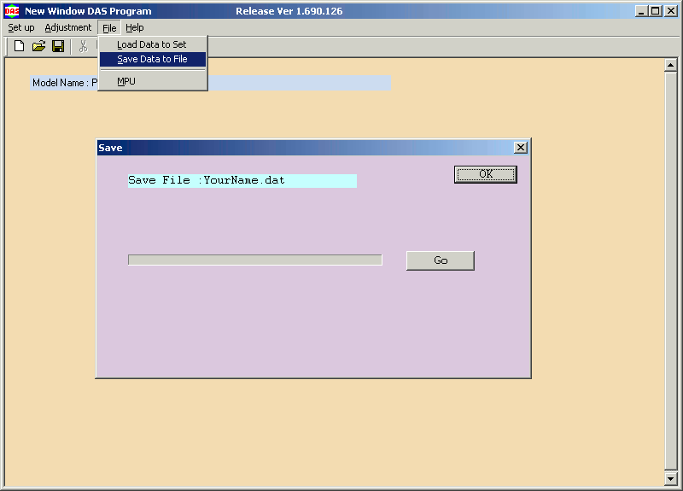Viewport: 683px width, 491px height.
Task: Confirm with the OK button
Action: point(485,174)
